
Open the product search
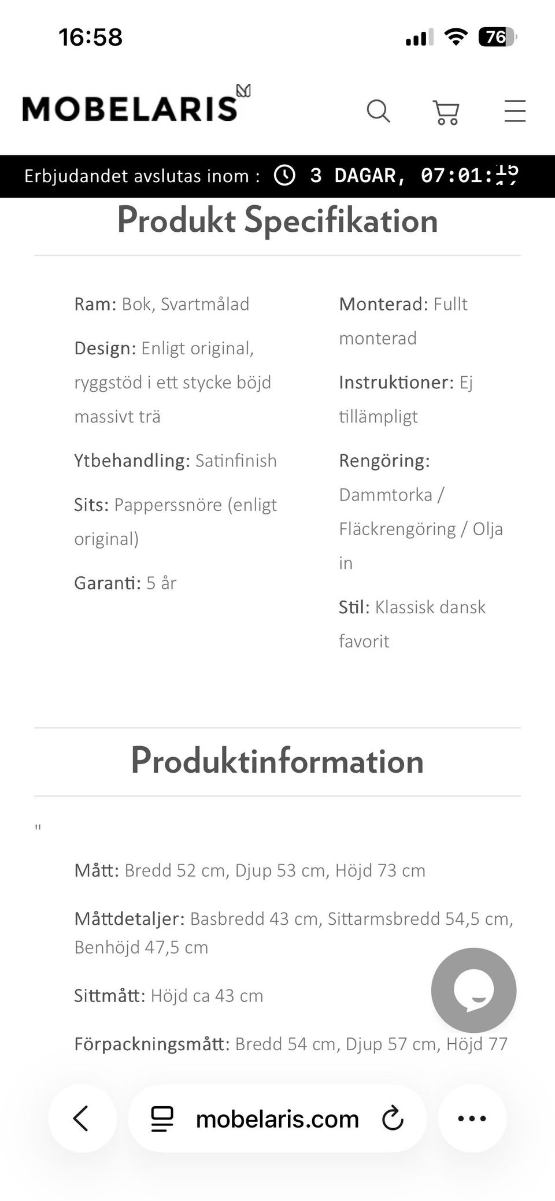(x=379, y=111)
